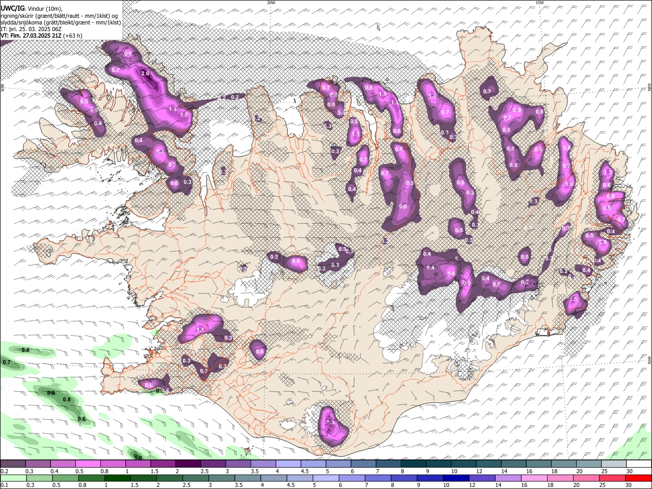
Task: Select the 'VT: Fim. 27.03.2025 21Z (+63 h)' line
Action: point(41,36)
